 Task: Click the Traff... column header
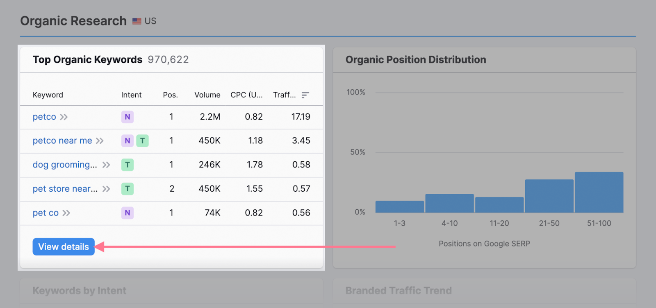click(285, 95)
